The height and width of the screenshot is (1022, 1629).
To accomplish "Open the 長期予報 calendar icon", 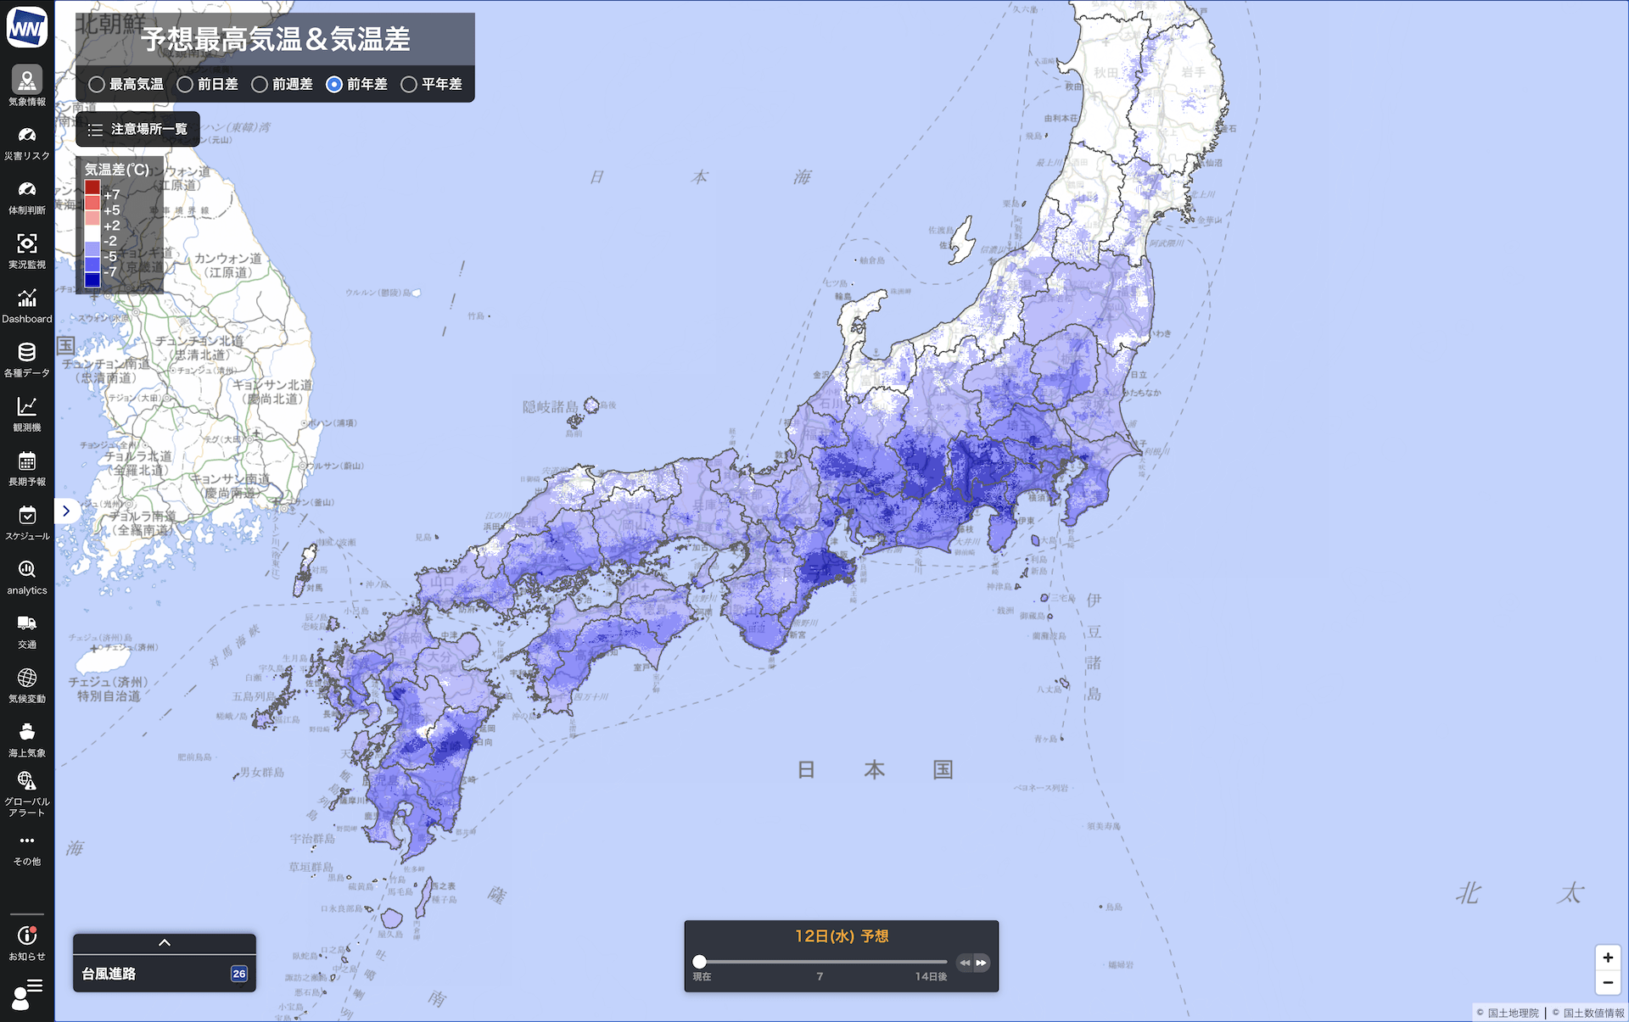I will 27,461.
